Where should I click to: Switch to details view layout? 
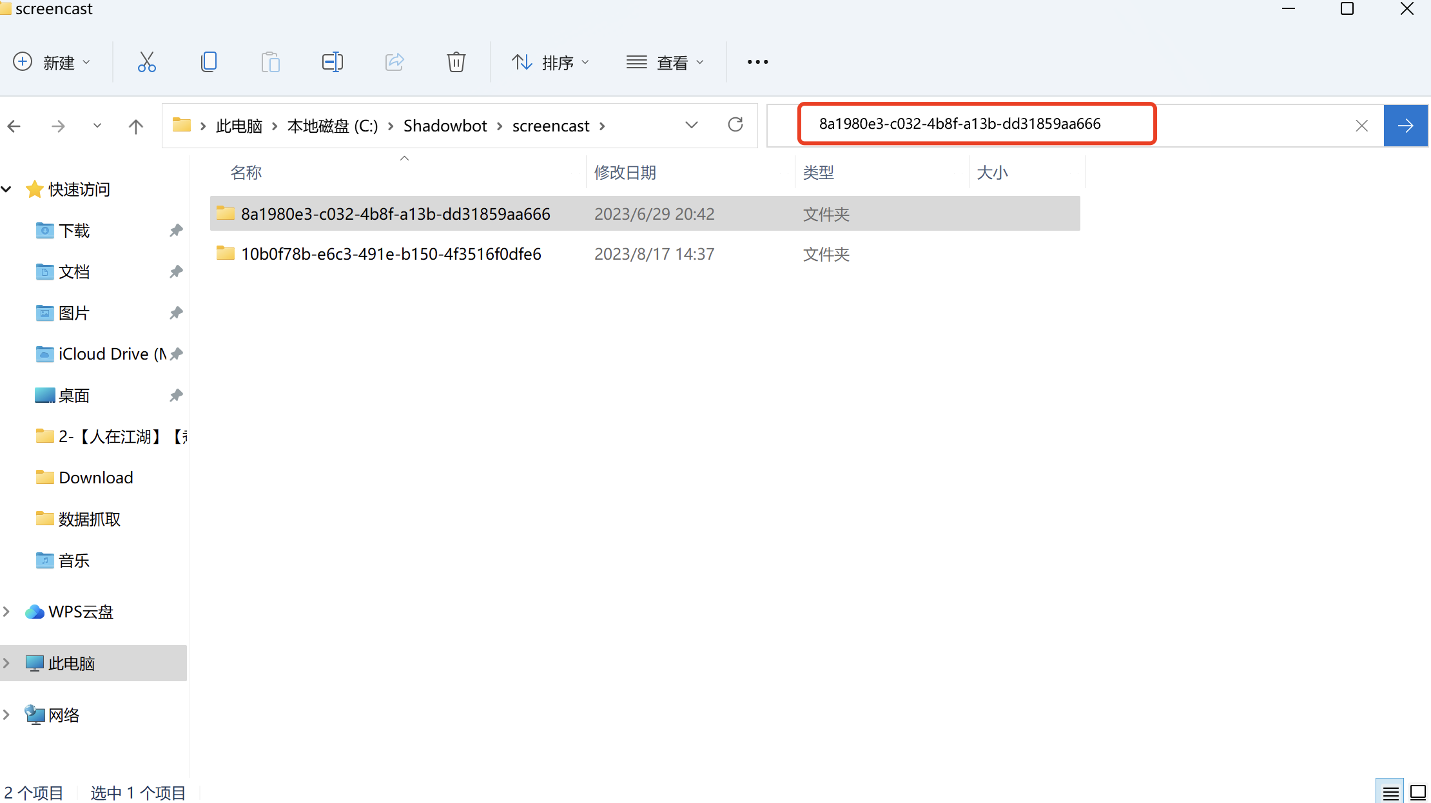1390,792
